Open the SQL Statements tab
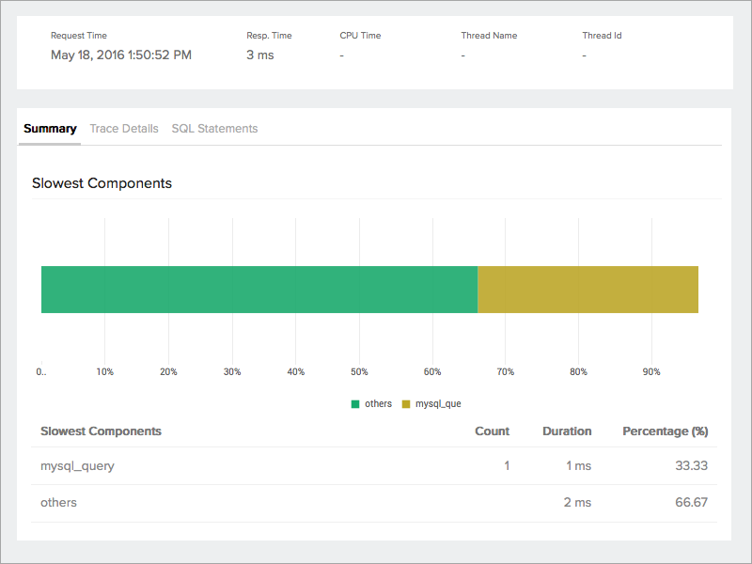This screenshot has width=752, height=564. click(214, 128)
